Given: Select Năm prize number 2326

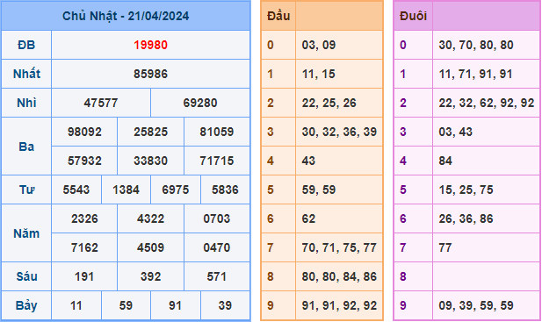Looking at the screenshot, I should [x=84, y=218].
